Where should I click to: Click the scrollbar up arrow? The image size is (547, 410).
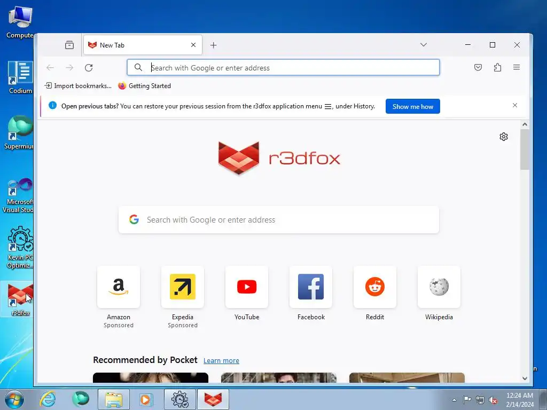pyautogui.click(x=525, y=124)
